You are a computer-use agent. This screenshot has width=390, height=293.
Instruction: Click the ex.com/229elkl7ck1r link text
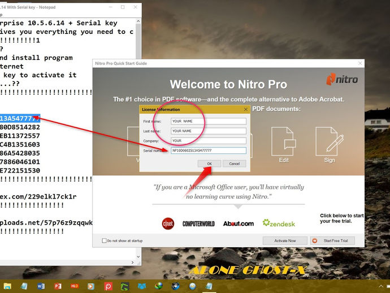pyautogui.click(x=38, y=197)
